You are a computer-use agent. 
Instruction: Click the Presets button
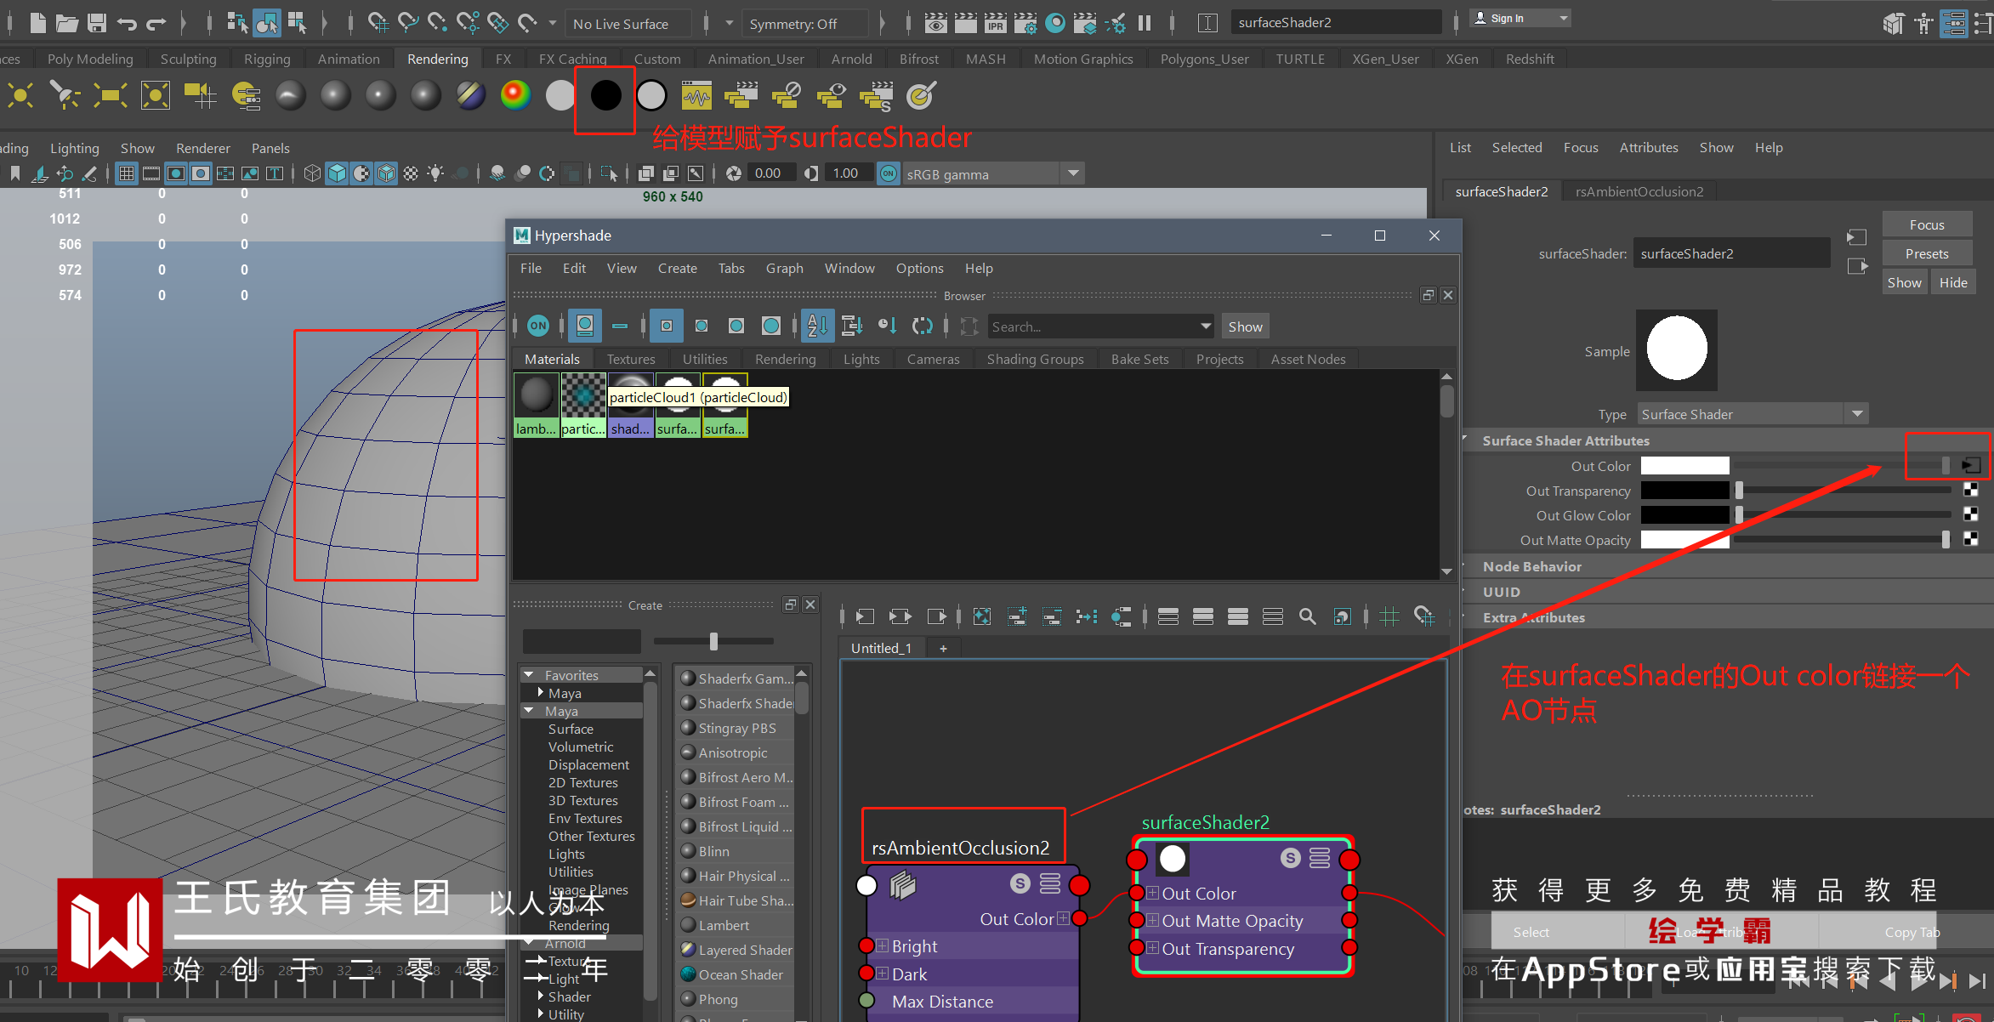pyautogui.click(x=1926, y=253)
